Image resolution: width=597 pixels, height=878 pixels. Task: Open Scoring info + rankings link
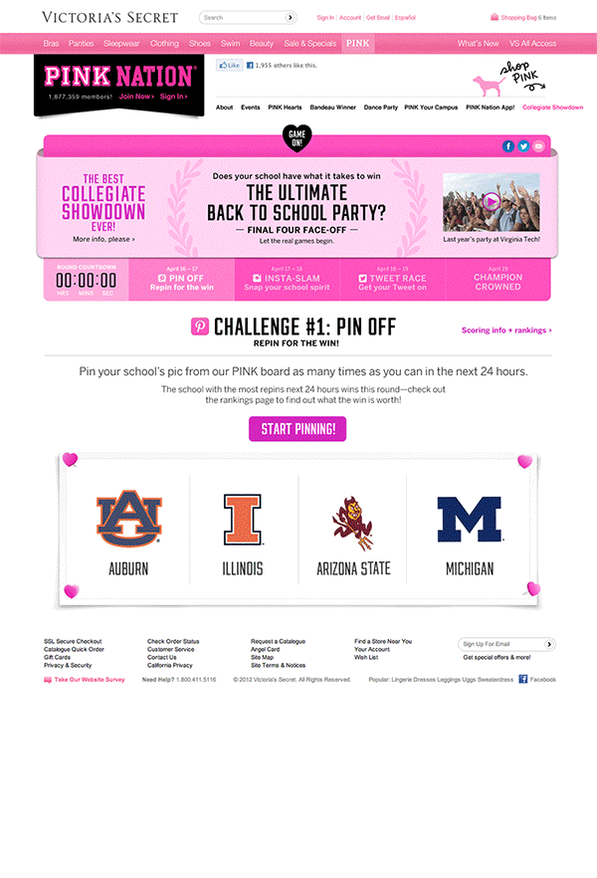click(x=506, y=330)
